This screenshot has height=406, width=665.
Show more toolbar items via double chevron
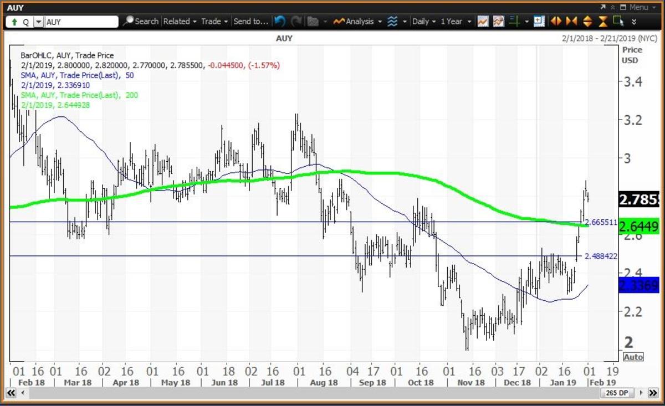tap(634, 22)
